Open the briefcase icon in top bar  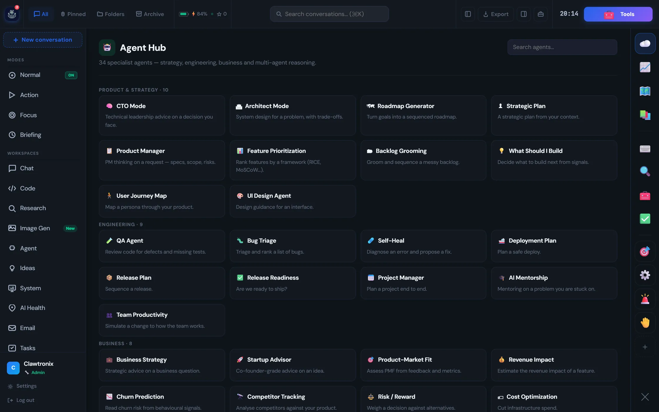(x=540, y=14)
